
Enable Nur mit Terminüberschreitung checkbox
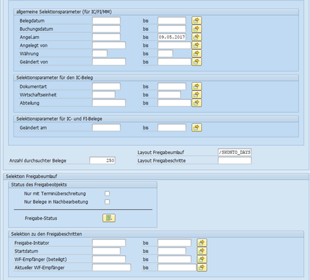tap(107, 193)
